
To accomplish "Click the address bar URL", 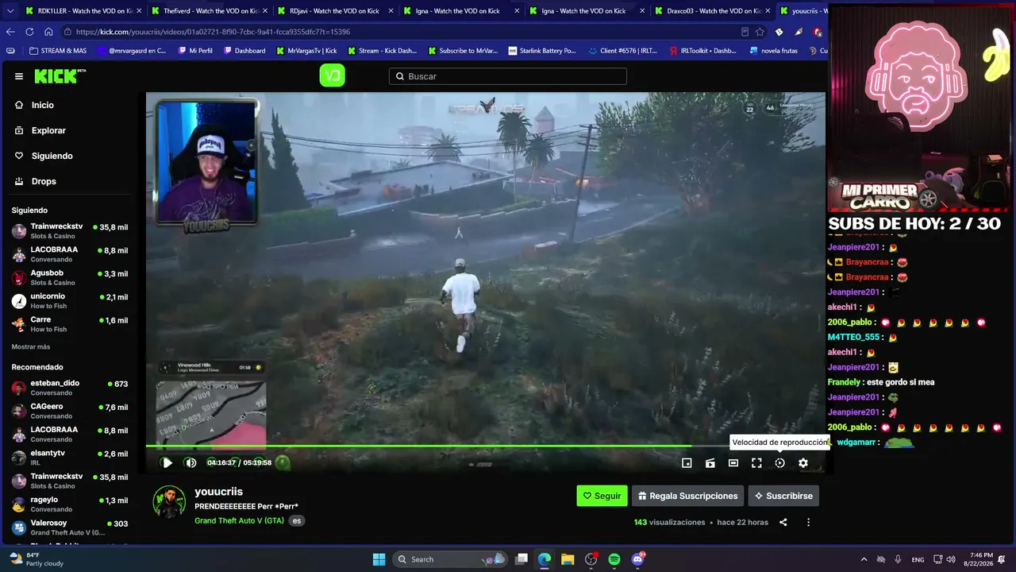I will coord(214,32).
